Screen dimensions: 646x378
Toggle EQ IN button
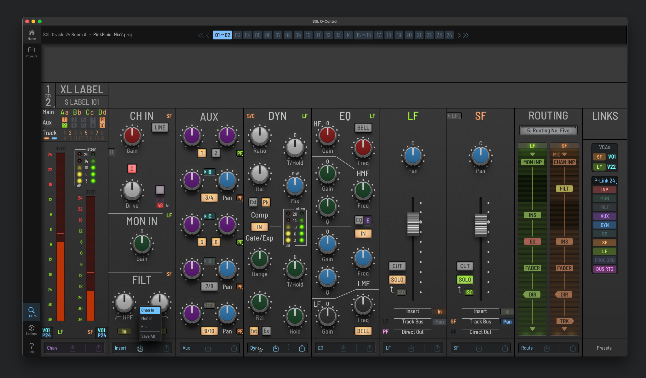(x=363, y=234)
